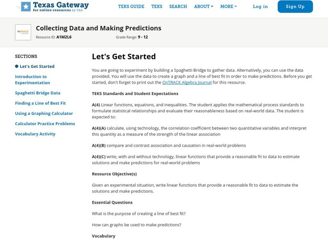The width and height of the screenshot is (328, 241).
Task: Click the blue bullet beside Let's Get Started
Action: [17, 66]
